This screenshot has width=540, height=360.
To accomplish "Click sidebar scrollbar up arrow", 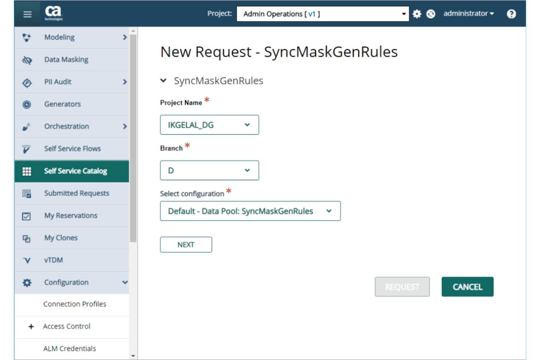I will pos(133,31).
